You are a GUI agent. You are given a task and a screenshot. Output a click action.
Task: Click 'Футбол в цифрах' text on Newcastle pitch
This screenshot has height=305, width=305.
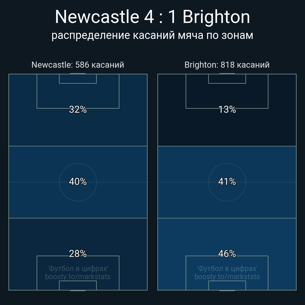click(x=78, y=268)
